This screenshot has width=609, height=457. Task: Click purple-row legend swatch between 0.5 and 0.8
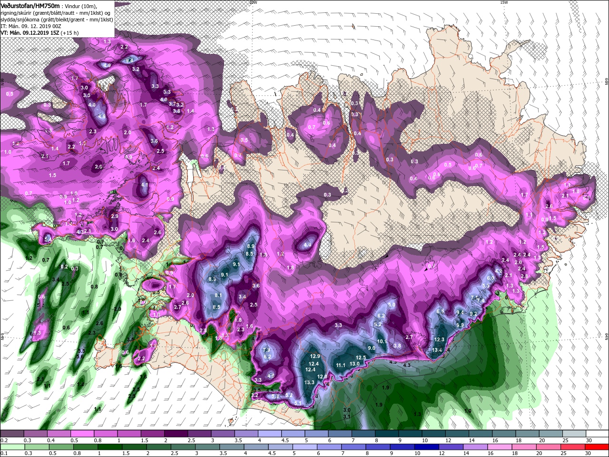pos(82,434)
